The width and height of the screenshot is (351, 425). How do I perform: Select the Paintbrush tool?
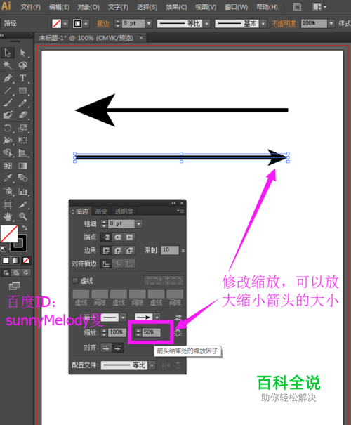tap(8, 103)
